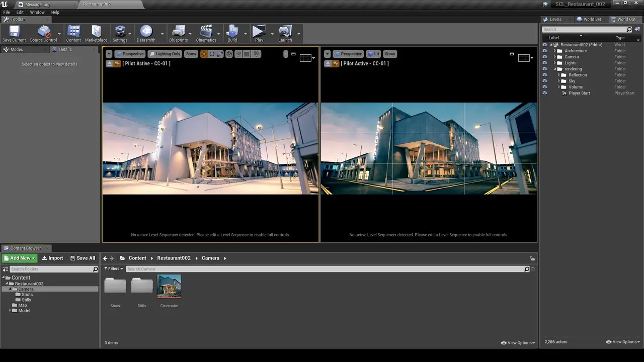Viewport: 644px width, 362px height.
Task: Expand the Camera folder in World Outliner
Action: pyautogui.click(x=555, y=57)
